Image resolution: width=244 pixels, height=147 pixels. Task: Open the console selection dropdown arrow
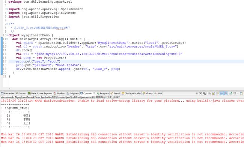tap(238, 93)
